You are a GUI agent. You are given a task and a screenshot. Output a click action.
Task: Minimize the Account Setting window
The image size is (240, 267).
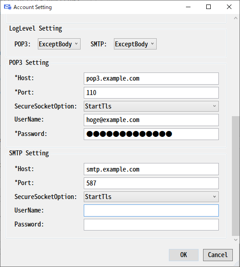(188, 7)
